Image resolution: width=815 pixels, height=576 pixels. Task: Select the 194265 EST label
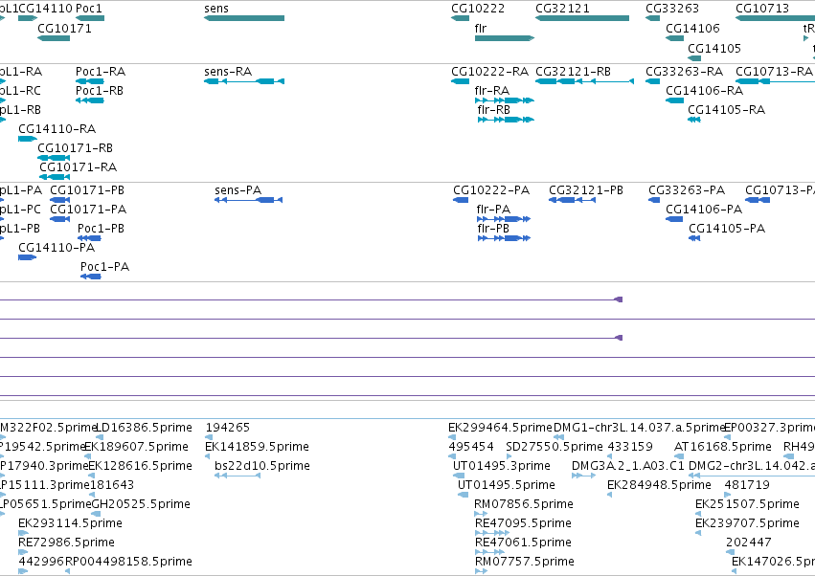pyautogui.click(x=228, y=428)
